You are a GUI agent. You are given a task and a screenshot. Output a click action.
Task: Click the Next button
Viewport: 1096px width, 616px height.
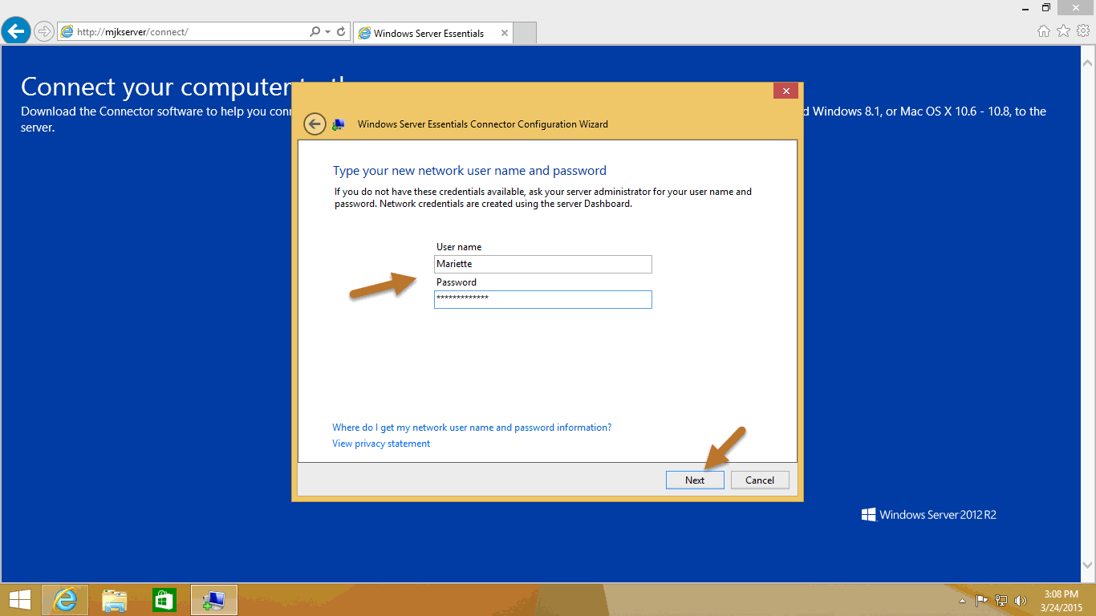(695, 480)
